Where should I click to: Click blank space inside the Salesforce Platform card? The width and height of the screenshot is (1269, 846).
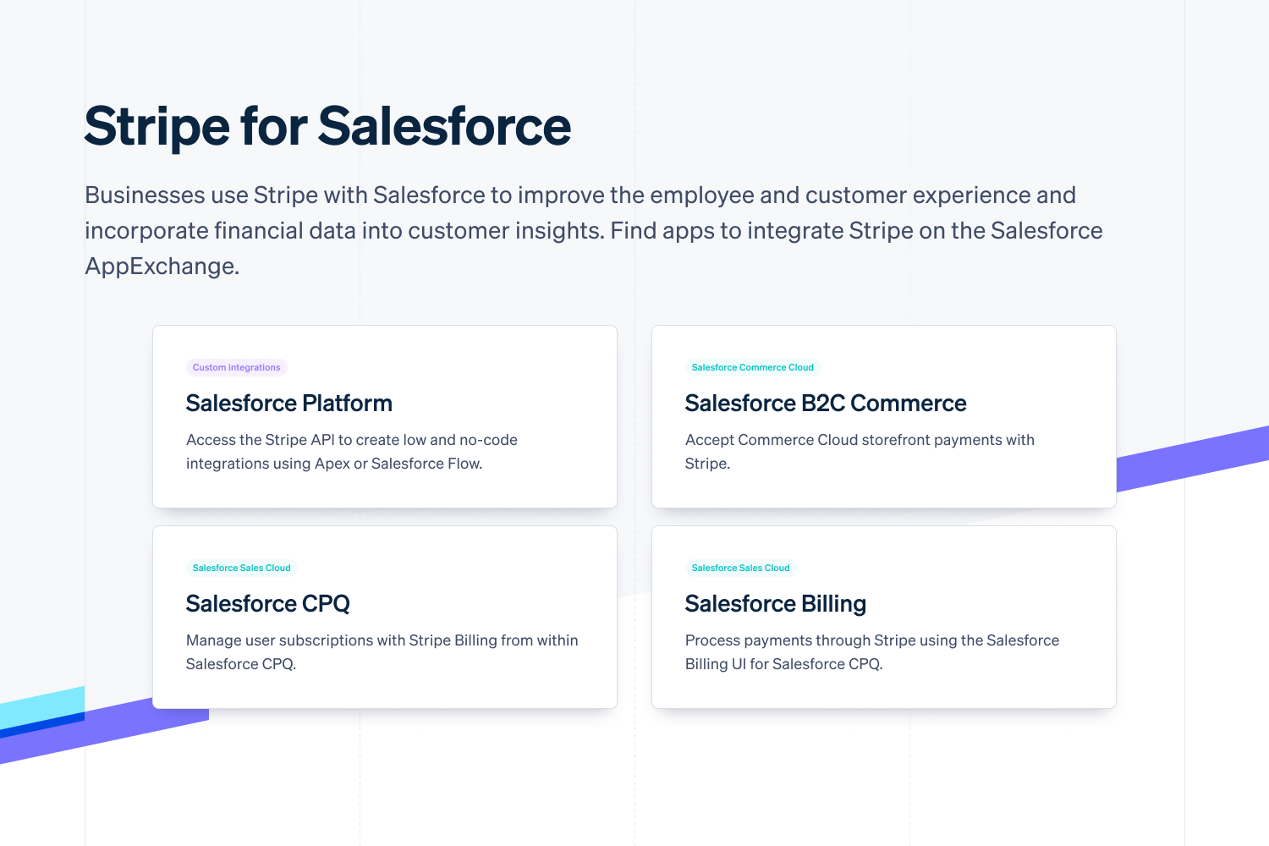tap(525, 372)
